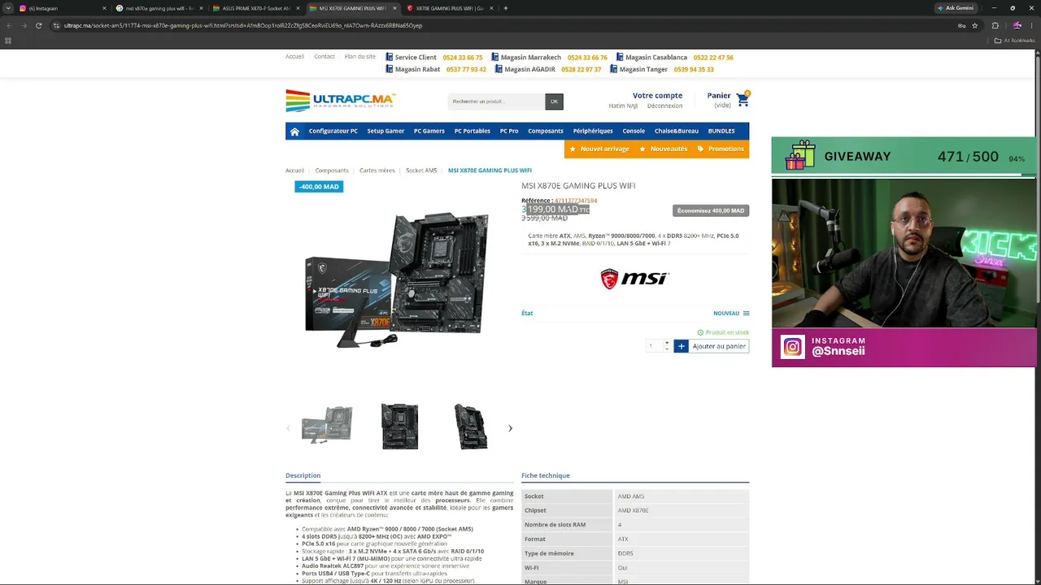Click the Déconnexion link
Image resolution: width=1041 pixels, height=585 pixels.
coord(664,106)
